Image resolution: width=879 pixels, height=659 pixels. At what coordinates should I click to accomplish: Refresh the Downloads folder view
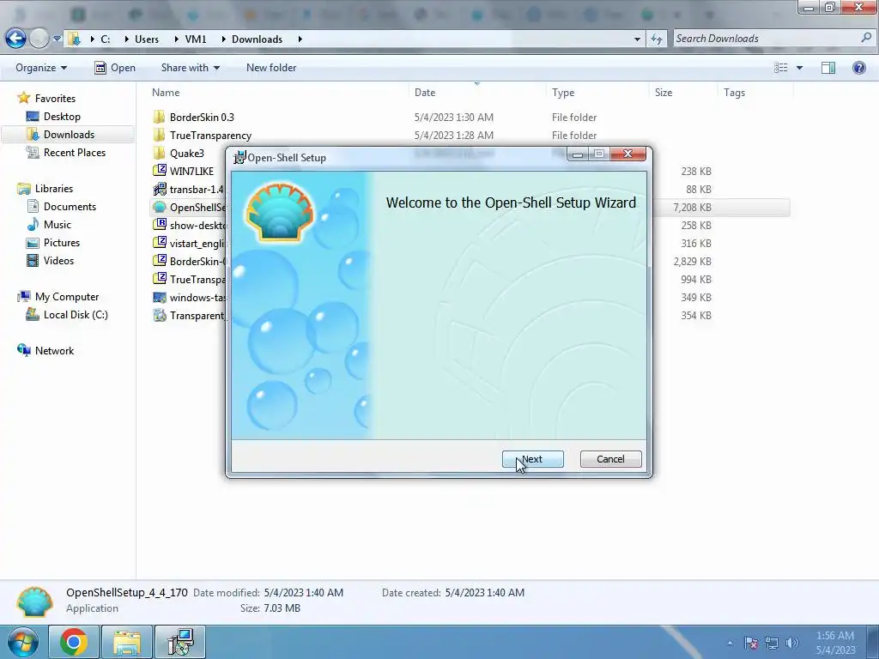657,39
